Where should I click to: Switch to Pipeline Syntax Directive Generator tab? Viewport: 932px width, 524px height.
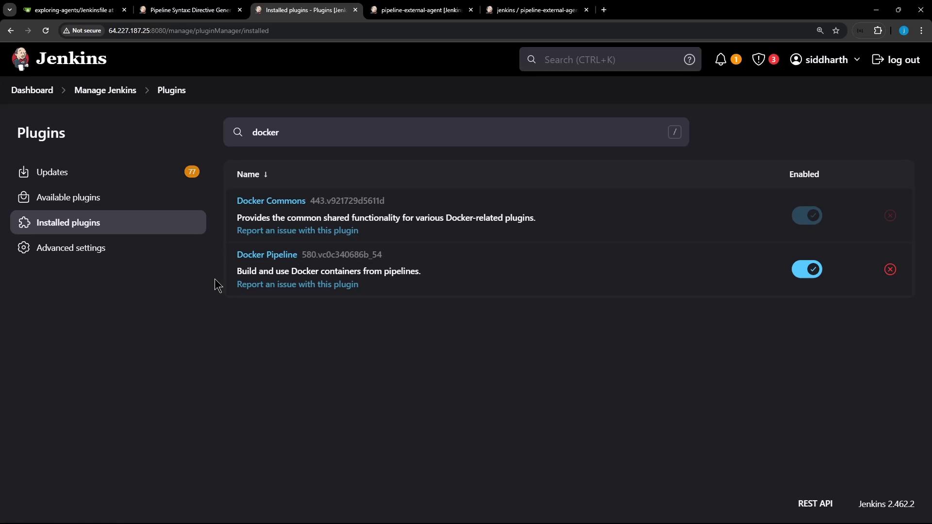pos(190,10)
